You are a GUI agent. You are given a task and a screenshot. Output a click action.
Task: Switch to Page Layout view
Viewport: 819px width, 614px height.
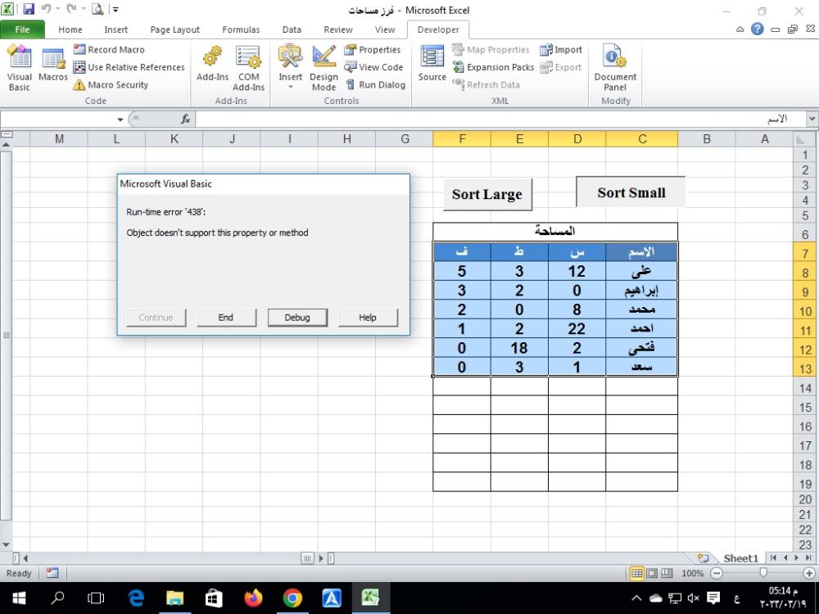(x=652, y=573)
